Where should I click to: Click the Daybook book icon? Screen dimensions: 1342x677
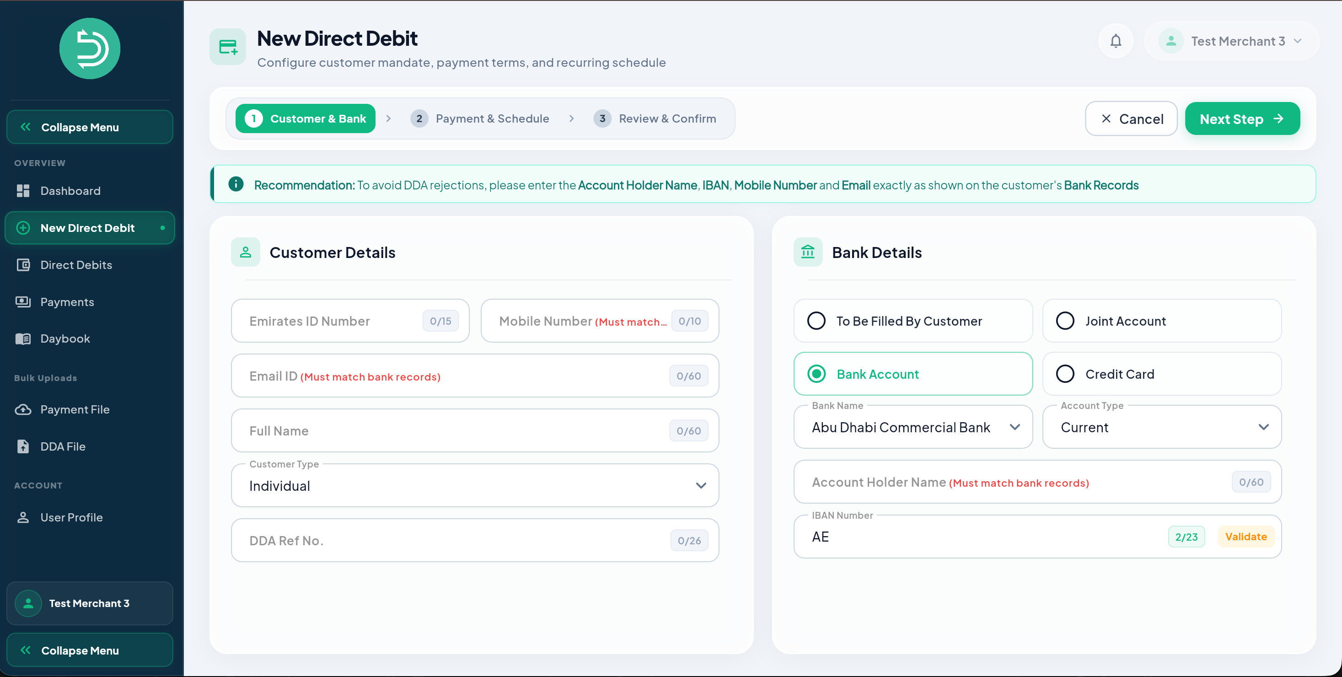pos(23,339)
